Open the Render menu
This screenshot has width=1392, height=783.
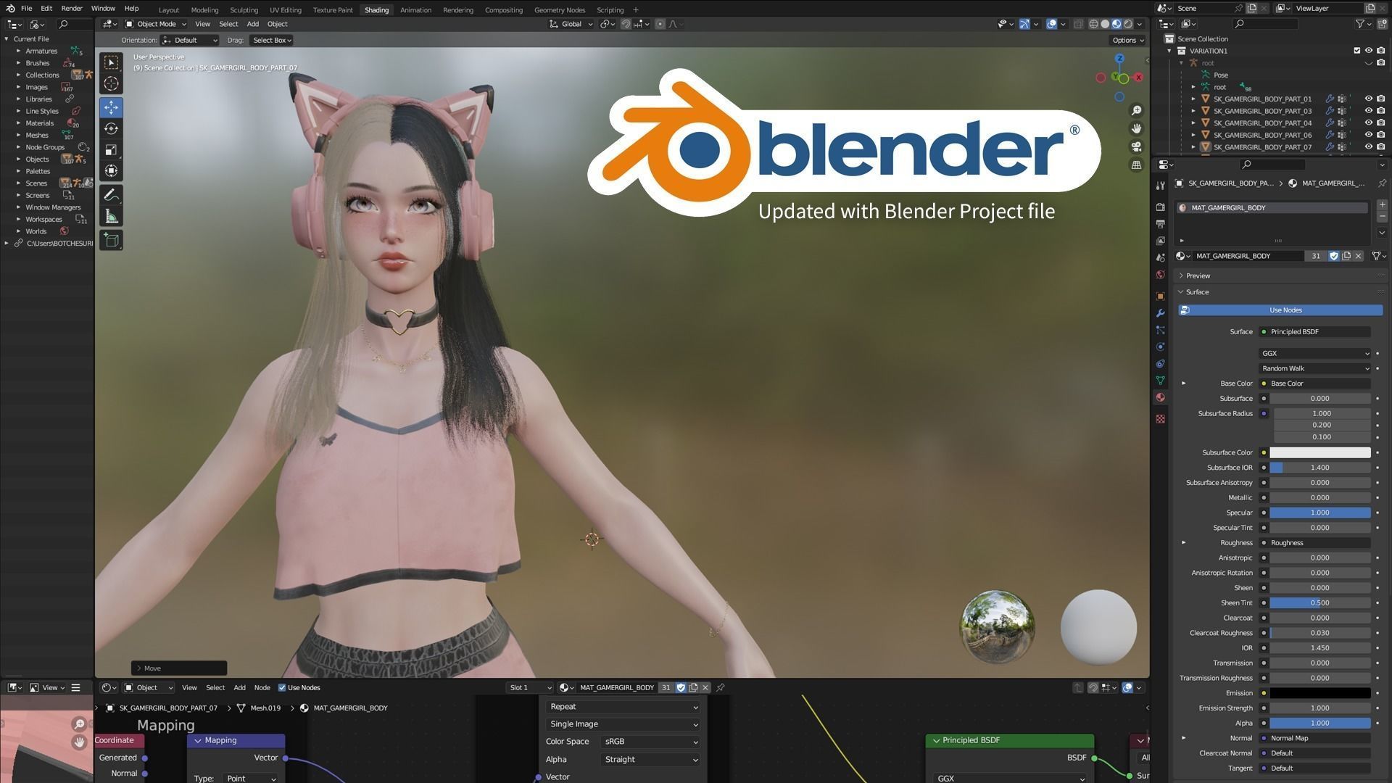point(71,8)
